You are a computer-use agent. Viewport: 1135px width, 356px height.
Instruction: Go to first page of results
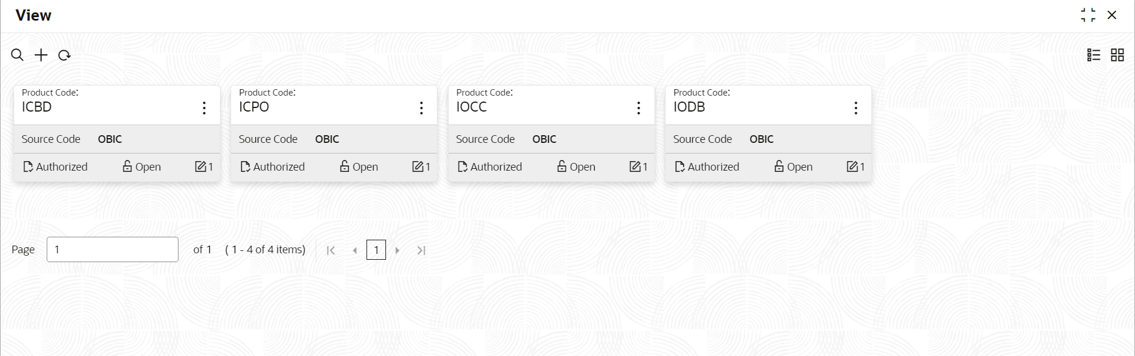(331, 250)
